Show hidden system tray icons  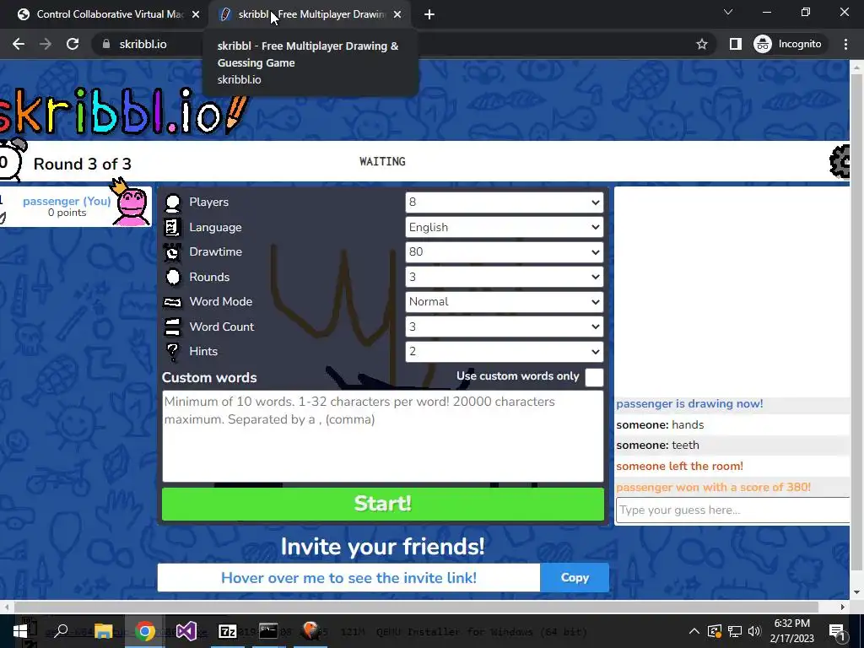(x=694, y=631)
